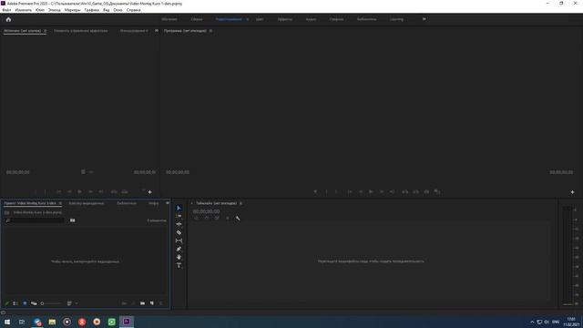Switch to Цвет workspace tab
This screenshot has height=328, width=583.
click(x=260, y=19)
